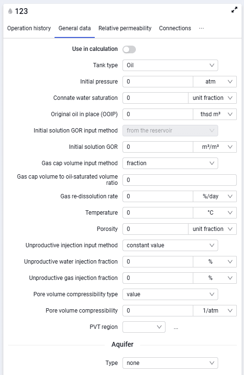Screen dimensions: 244x375
Task: Open the more tabs ellipsis
Action: (x=201, y=28)
